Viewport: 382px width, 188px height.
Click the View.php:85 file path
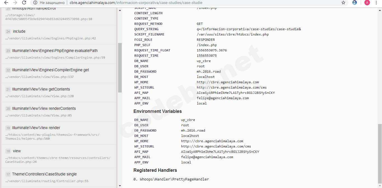pyautogui.click(x=38, y=116)
